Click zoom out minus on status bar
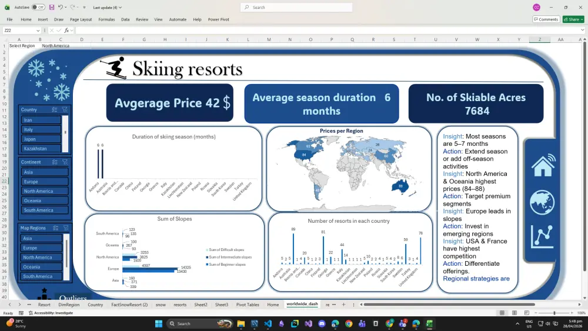The image size is (588, 331). tap(536, 313)
